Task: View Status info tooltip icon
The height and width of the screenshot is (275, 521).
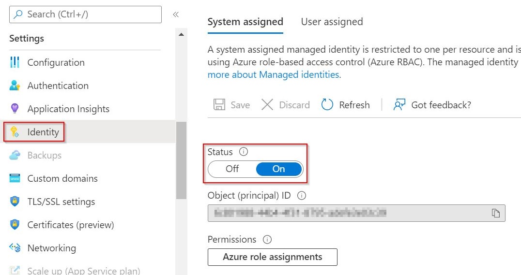Action: 244,152
